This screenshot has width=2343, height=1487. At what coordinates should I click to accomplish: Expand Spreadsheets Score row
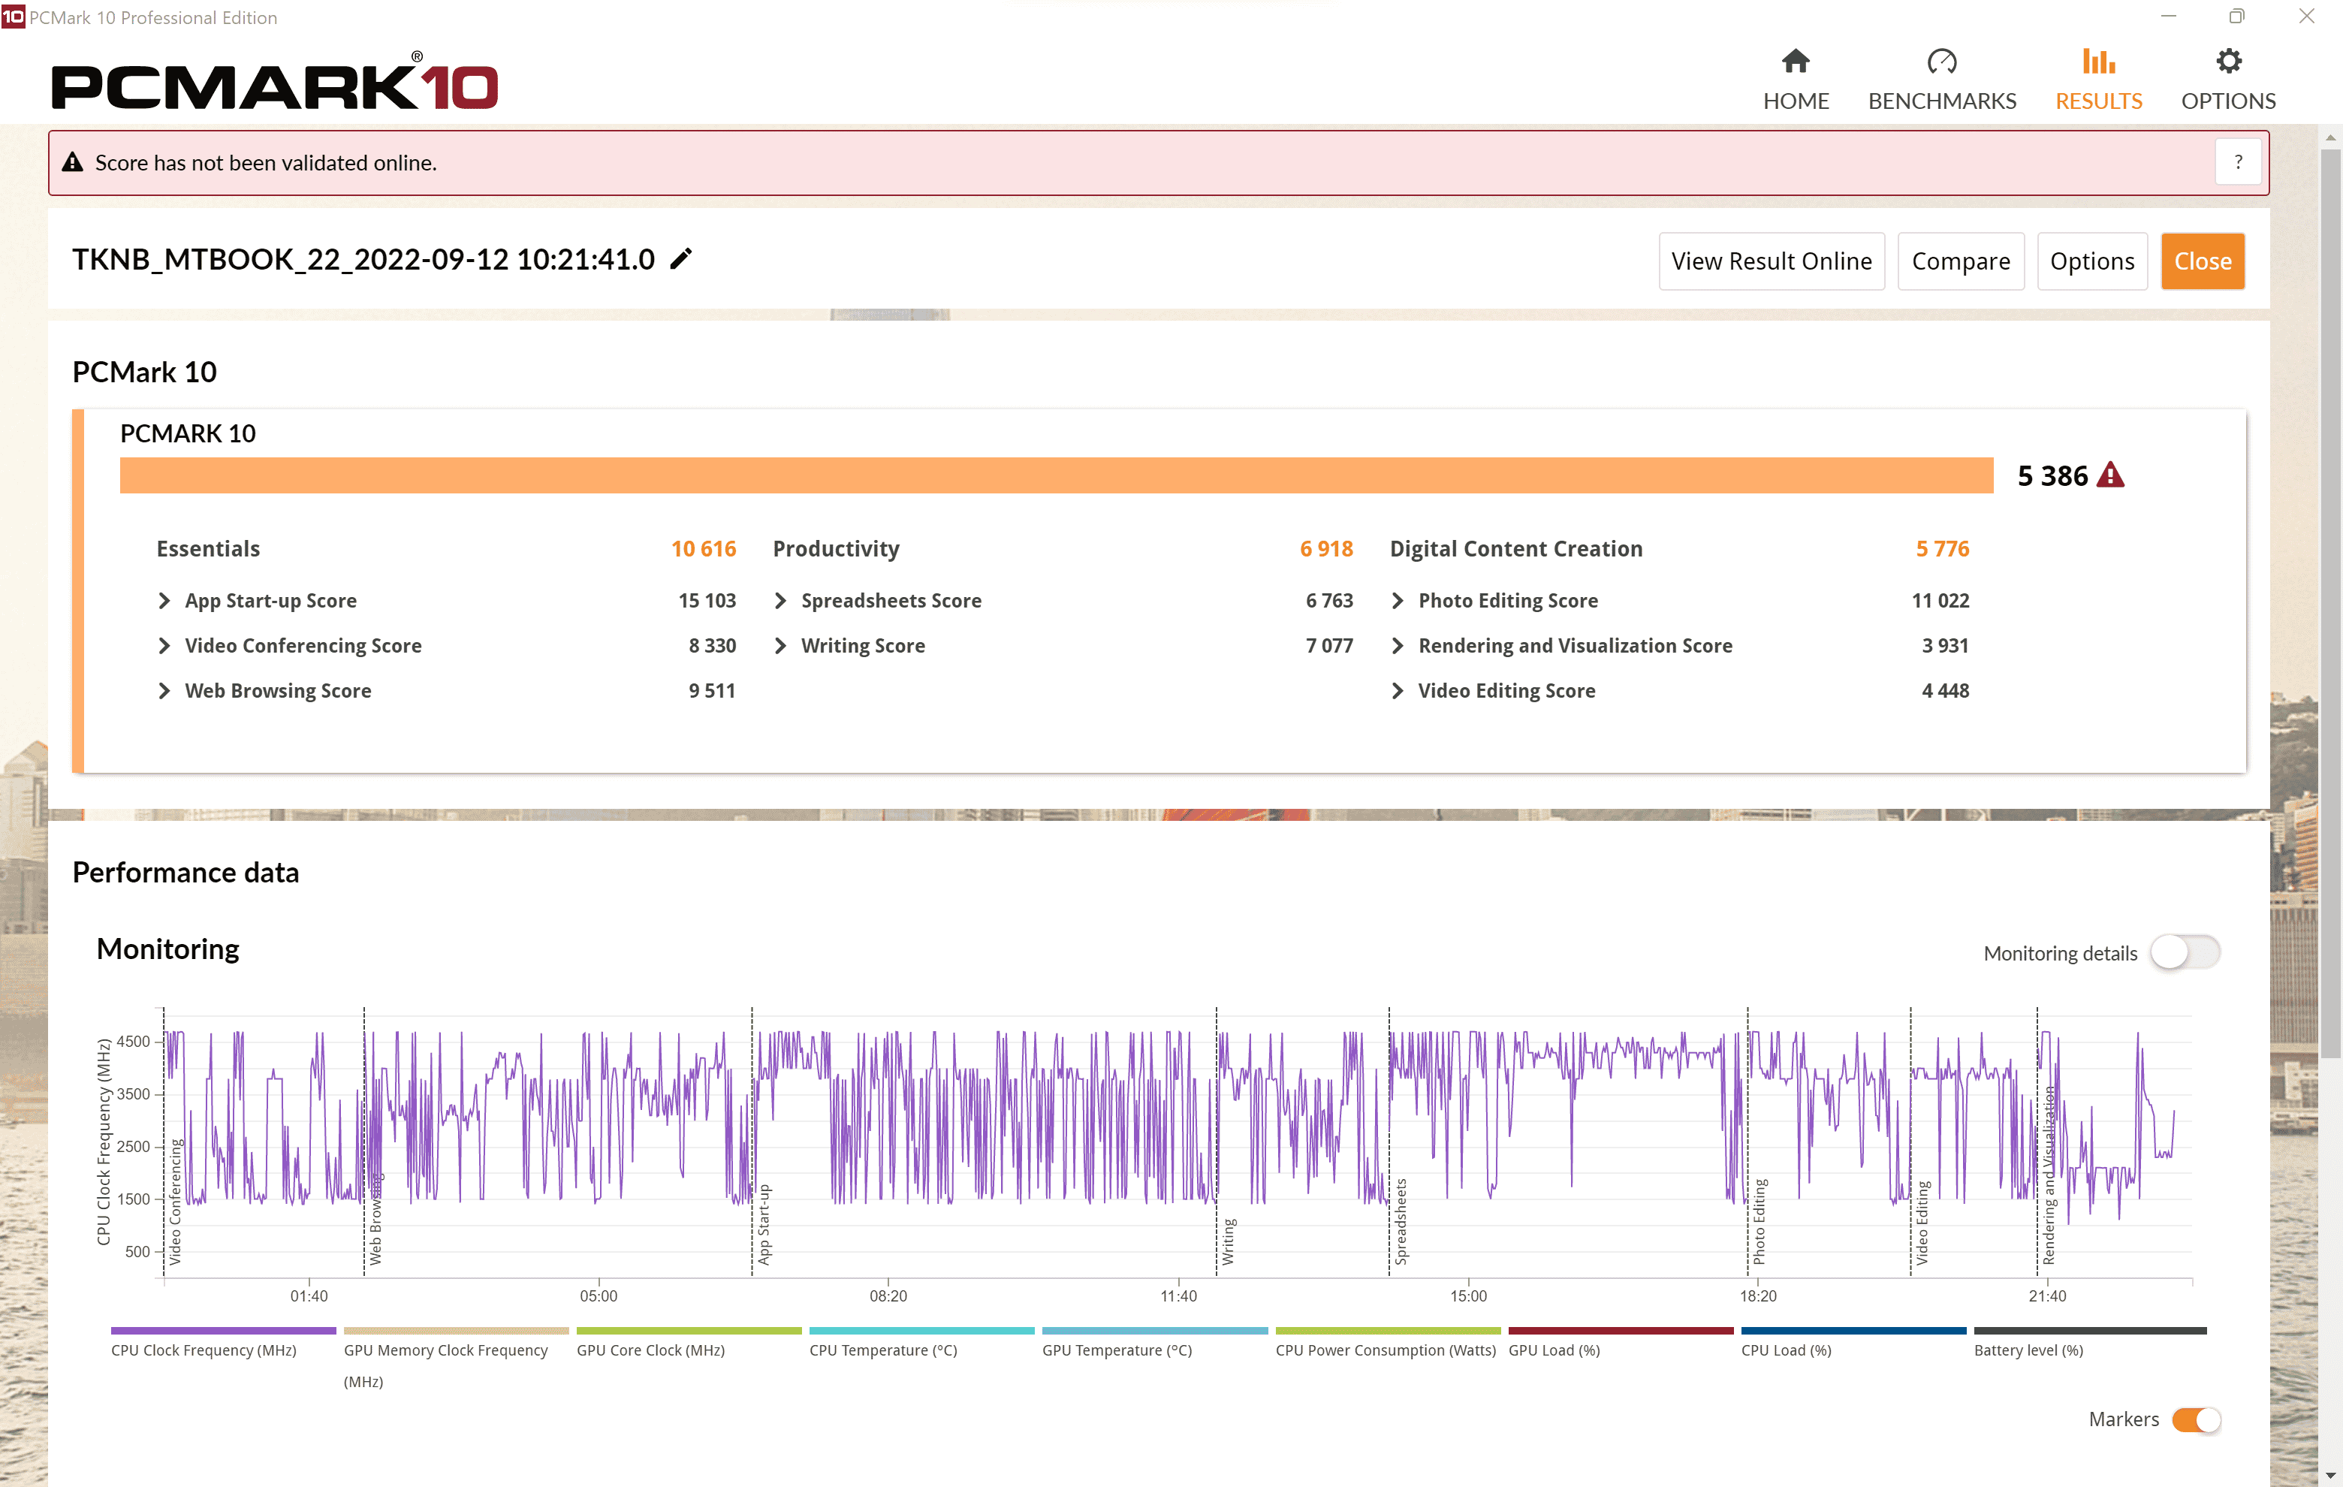pyautogui.click(x=780, y=601)
